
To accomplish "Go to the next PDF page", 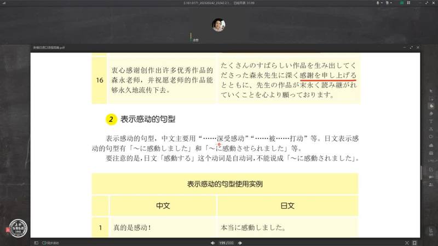I will [239, 242].
